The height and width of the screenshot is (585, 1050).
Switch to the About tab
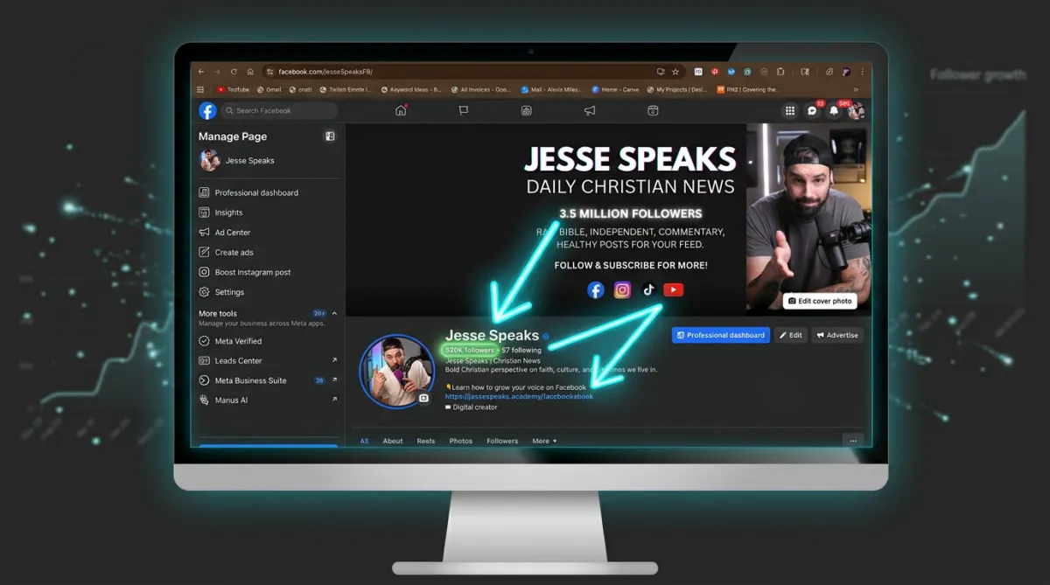tap(393, 441)
